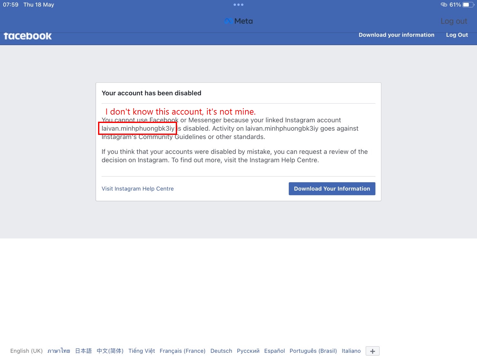
Task: Select English (UK) language
Action: (x=26, y=351)
